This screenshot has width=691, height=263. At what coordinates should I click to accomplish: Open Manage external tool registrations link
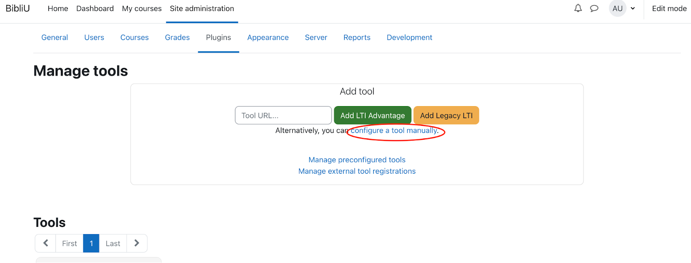pyautogui.click(x=357, y=171)
